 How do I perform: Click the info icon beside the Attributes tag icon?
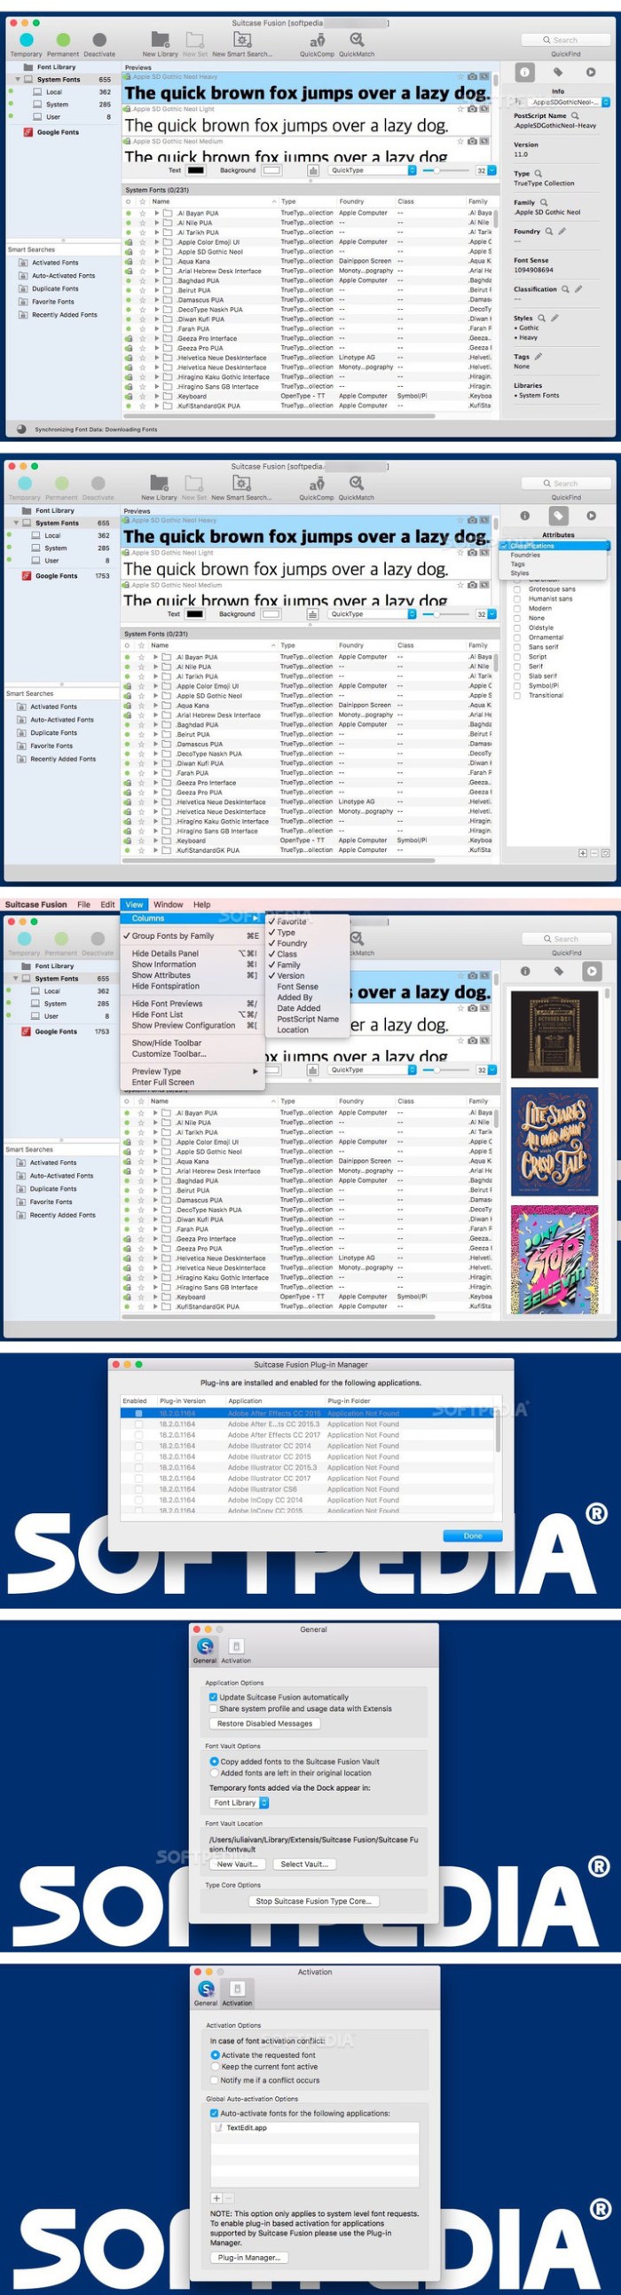point(525,515)
